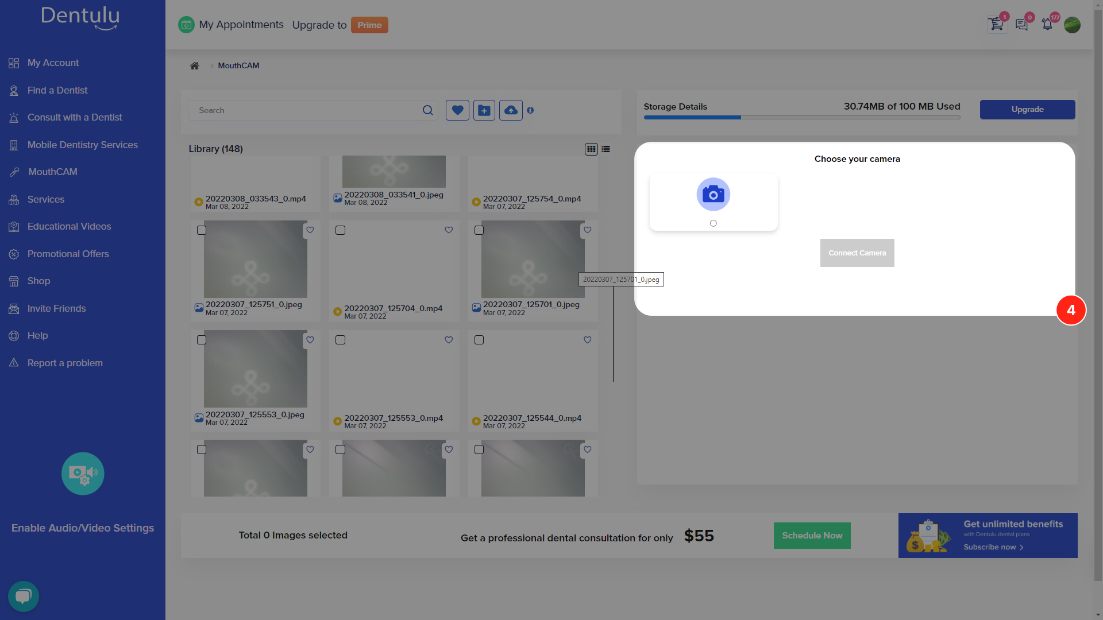Image resolution: width=1103 pixels, height=620 pixels.
Task: Click the search magnifier icon
Action: [427, 110]
